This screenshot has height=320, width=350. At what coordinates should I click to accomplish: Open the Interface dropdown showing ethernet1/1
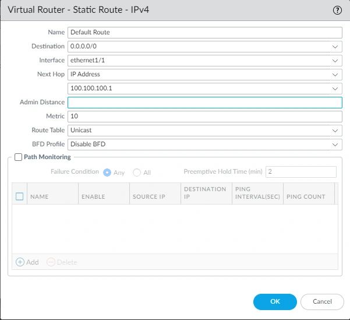(x=335, y=61)
